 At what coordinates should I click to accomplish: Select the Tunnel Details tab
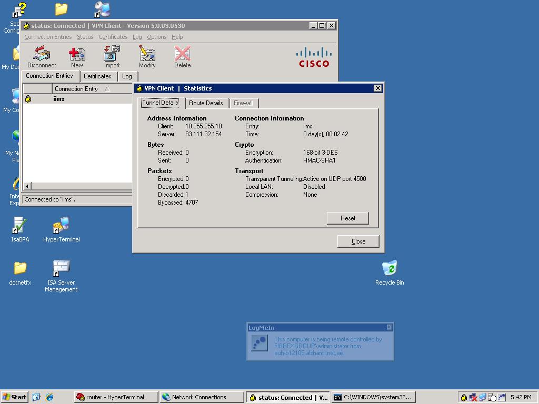(x=160, y=103)
